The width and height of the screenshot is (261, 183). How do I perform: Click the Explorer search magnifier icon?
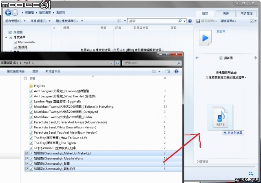[179, 63]
